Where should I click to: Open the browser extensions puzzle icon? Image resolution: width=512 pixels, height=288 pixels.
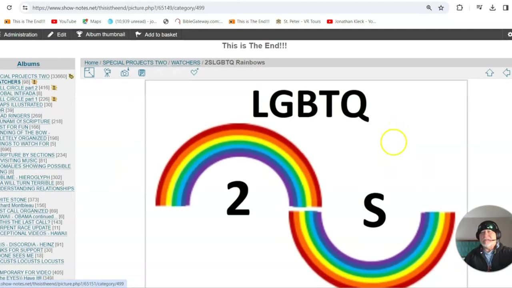pos(460,8)
